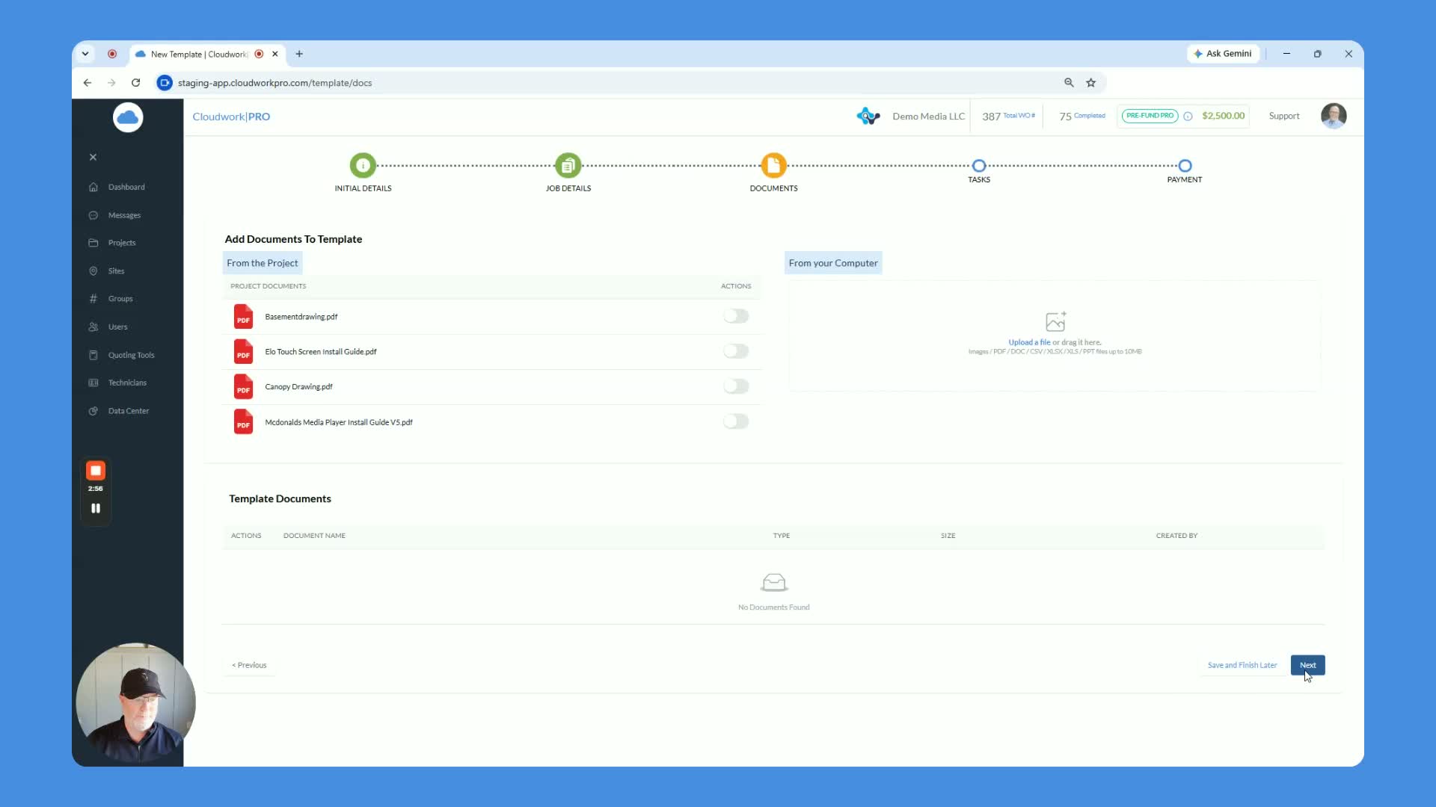The width and height of the screenshot is (1436, 807).
Task: Click the Sites location pin icon
Action: [x=93, y=271]
